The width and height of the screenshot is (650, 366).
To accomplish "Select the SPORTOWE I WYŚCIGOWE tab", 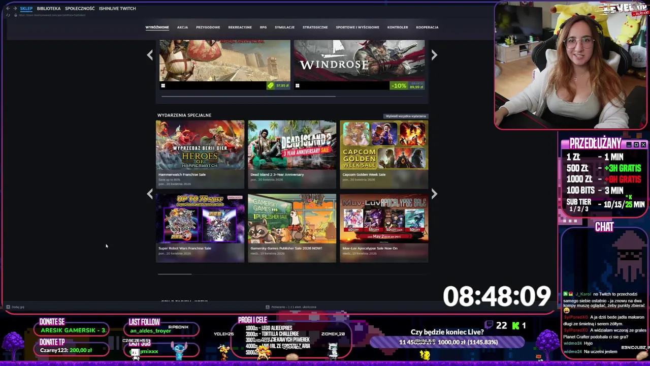I will coord(357,27).
